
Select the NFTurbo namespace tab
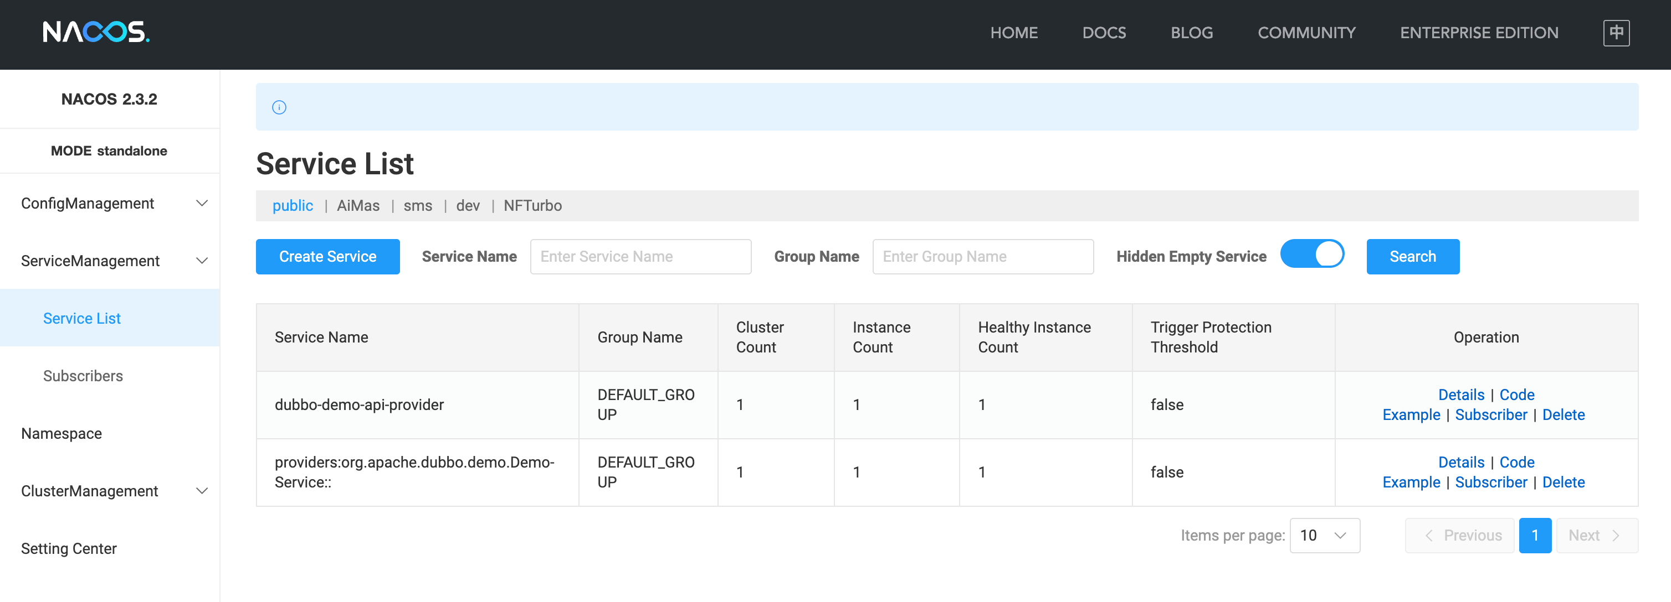click(532, 205)
